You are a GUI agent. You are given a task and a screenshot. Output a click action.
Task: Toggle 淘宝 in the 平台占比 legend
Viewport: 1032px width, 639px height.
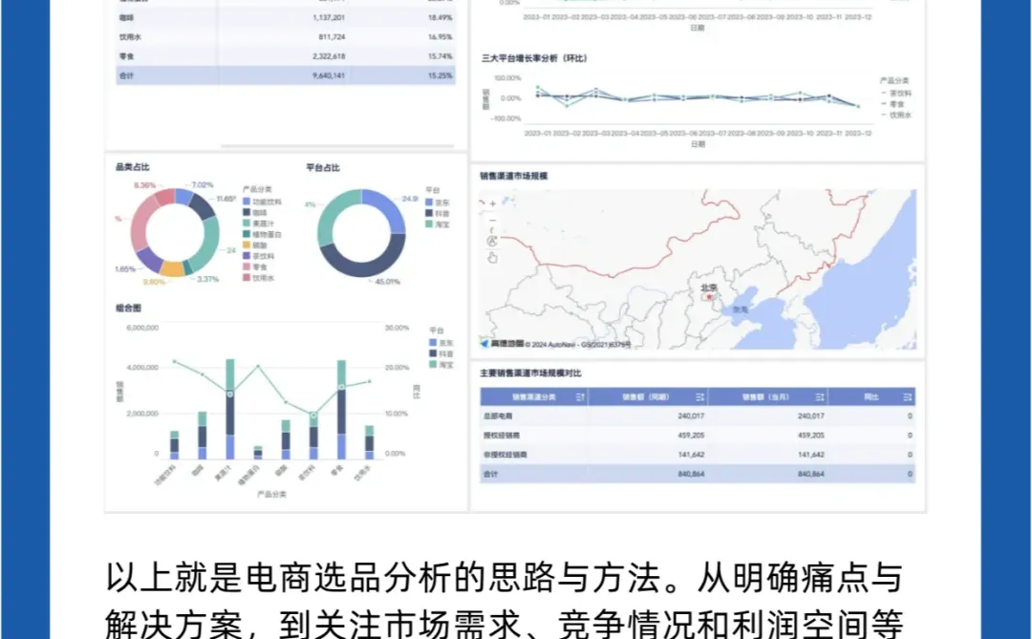coord(438,224)
